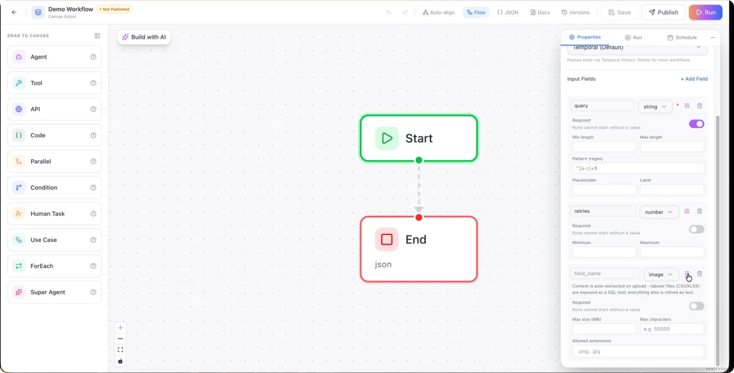Click the Allowed extensions input field
The width and height of the screenshot is (734, 373).
tap(638, 351)
